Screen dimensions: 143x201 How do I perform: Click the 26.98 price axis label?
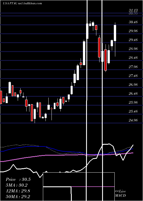[133, 85]
